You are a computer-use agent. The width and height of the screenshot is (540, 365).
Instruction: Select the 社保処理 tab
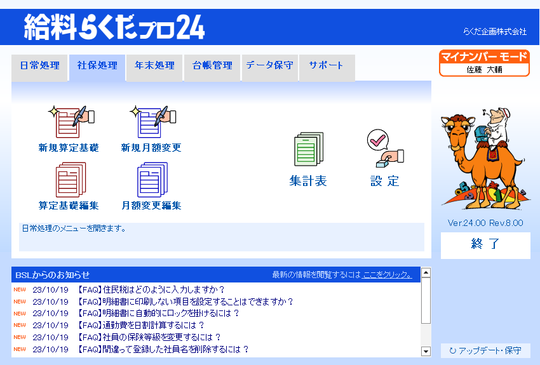[97, 67]
